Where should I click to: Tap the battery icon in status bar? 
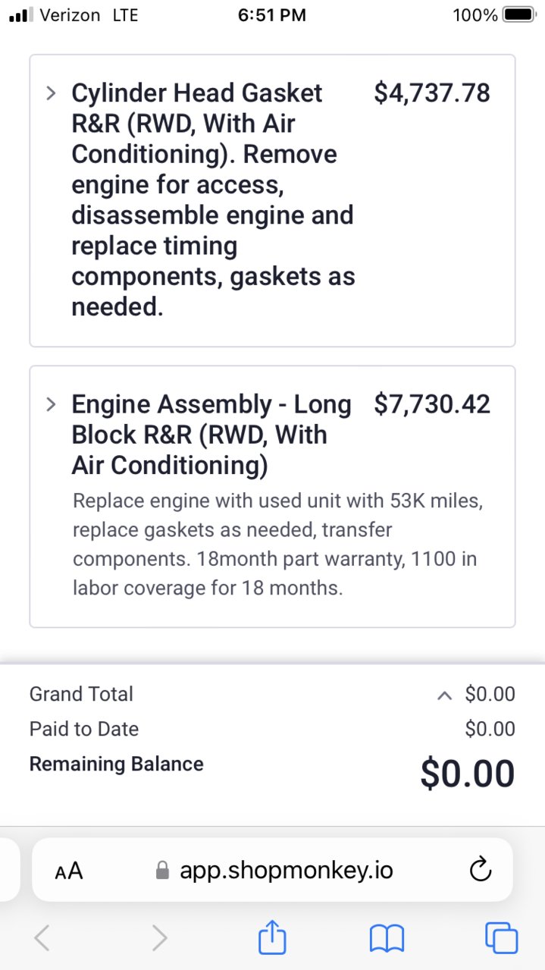(520, 15)
